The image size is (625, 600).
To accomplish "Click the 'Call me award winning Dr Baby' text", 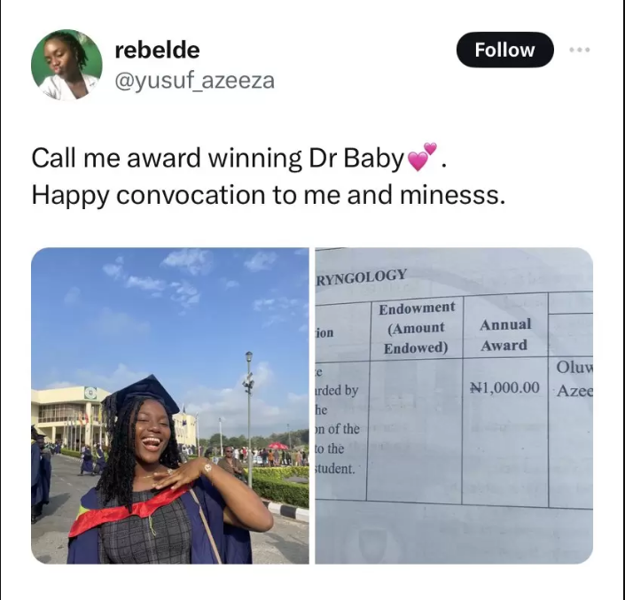I will (217, 159).
